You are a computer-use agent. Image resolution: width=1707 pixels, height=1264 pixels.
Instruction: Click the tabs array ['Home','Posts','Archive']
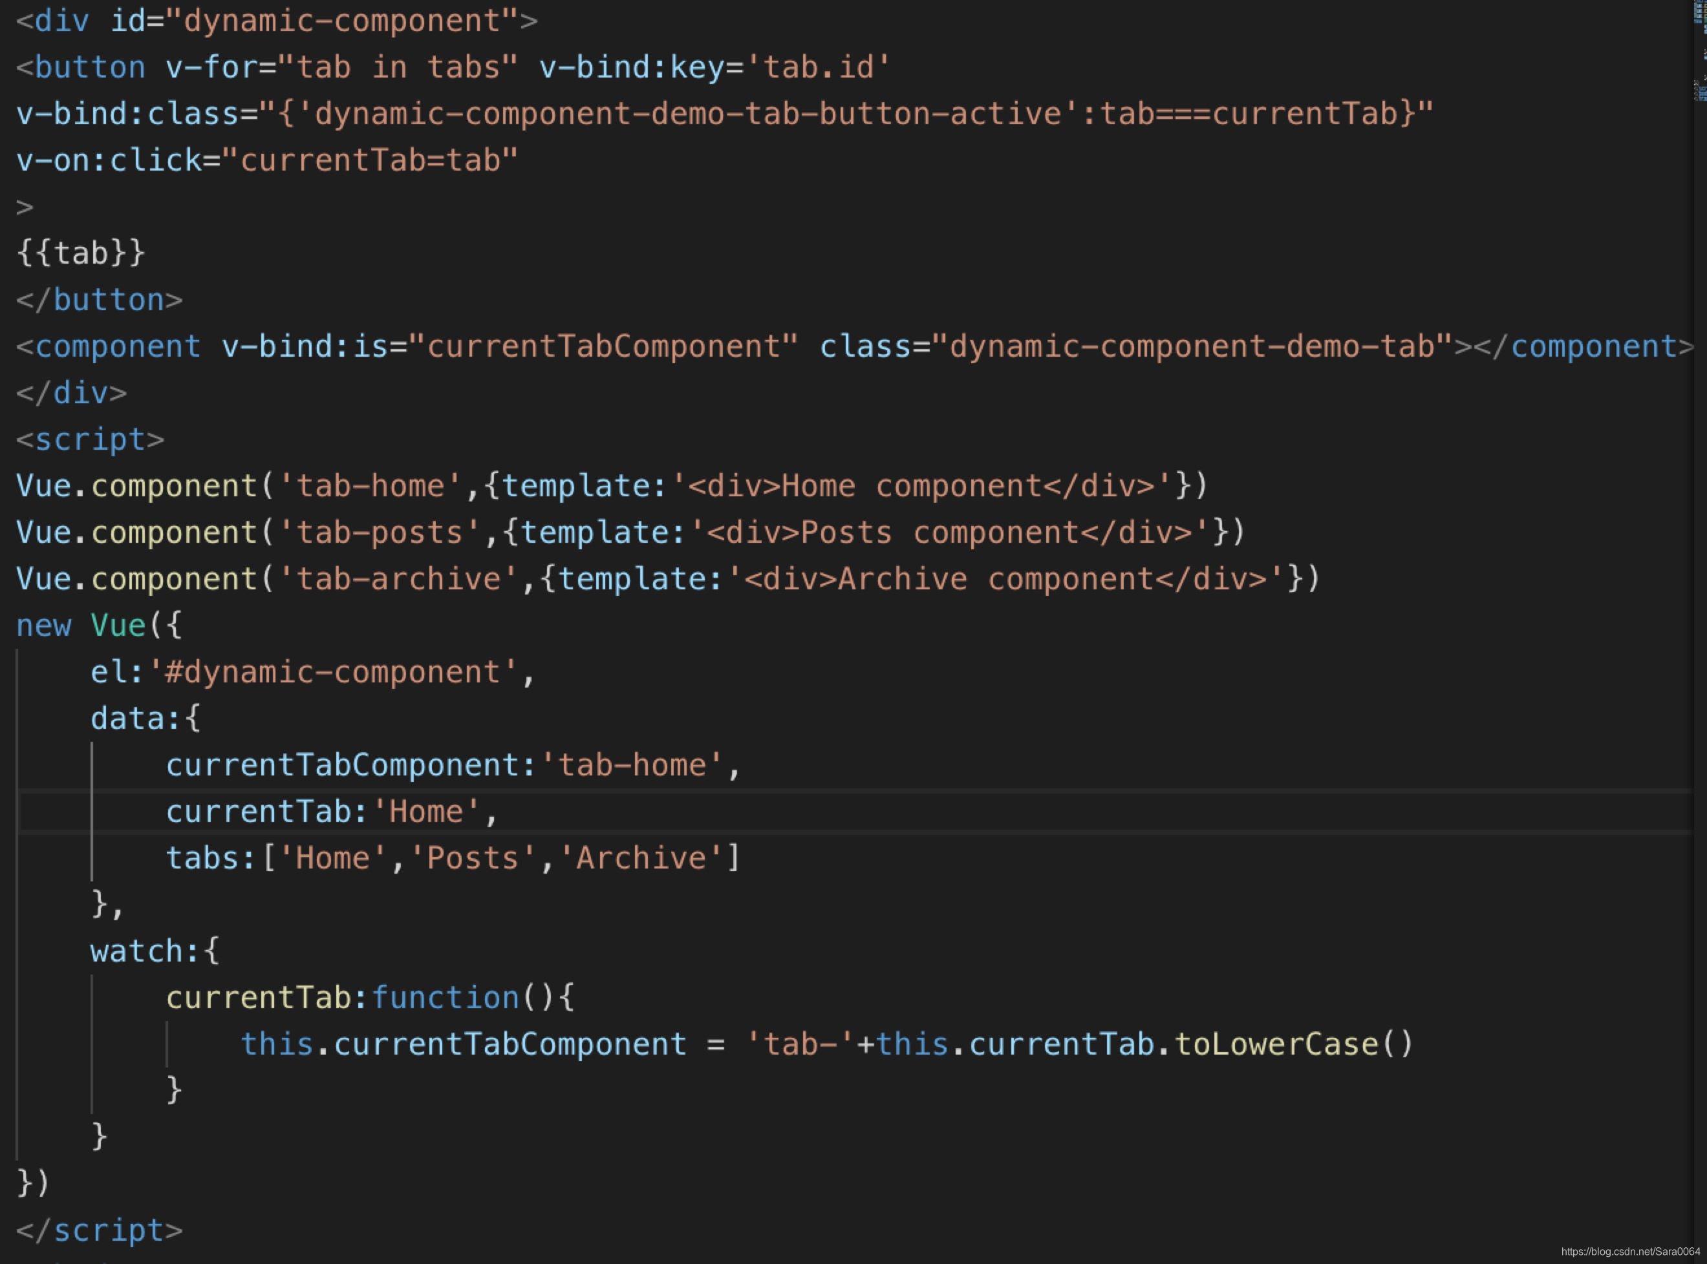pos(501,858)
